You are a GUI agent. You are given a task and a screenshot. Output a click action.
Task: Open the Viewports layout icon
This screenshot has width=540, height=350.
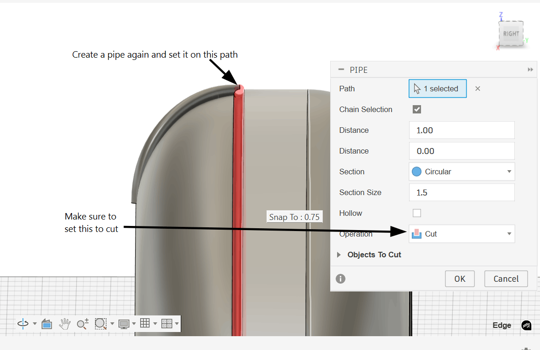tap(166, 323)
